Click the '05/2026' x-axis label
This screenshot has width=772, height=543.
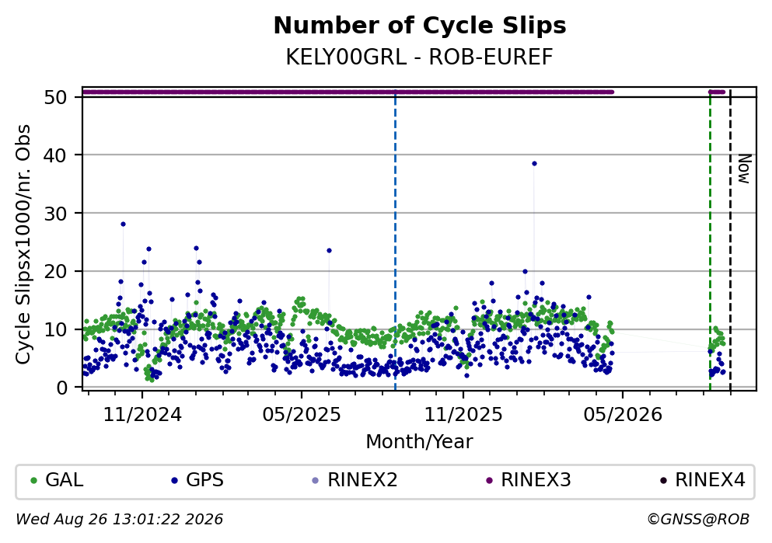pos(623,415)
